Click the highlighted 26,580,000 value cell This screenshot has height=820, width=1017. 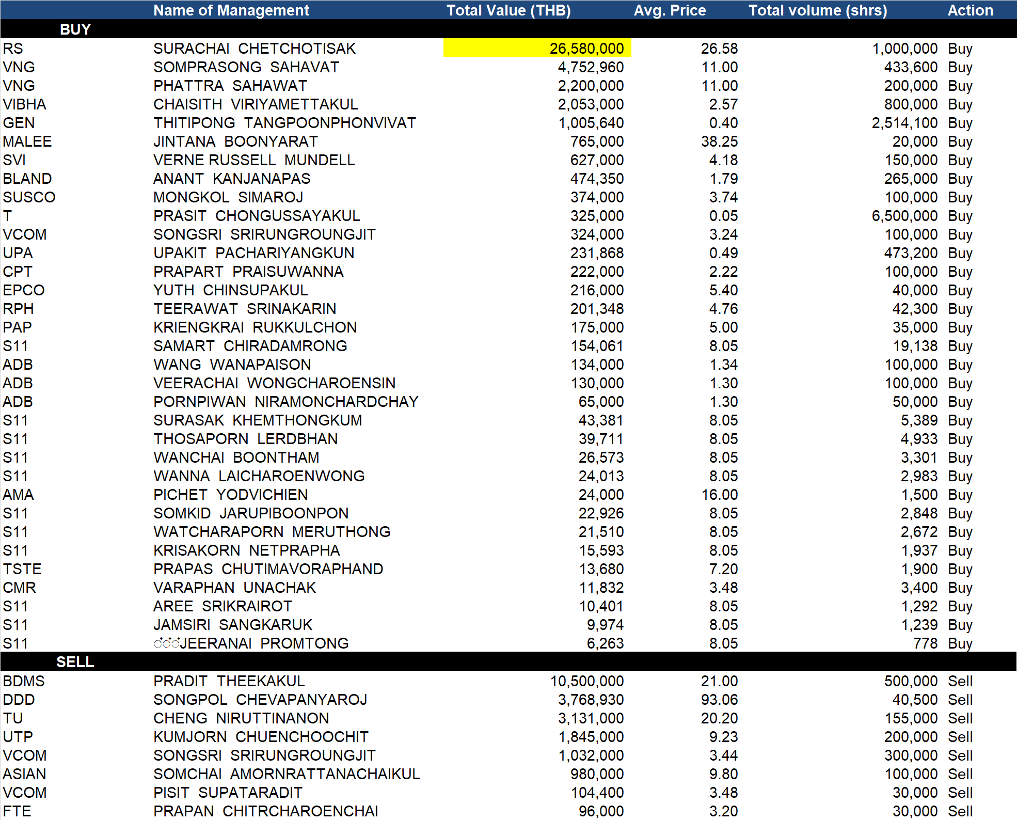coord(537,48)
